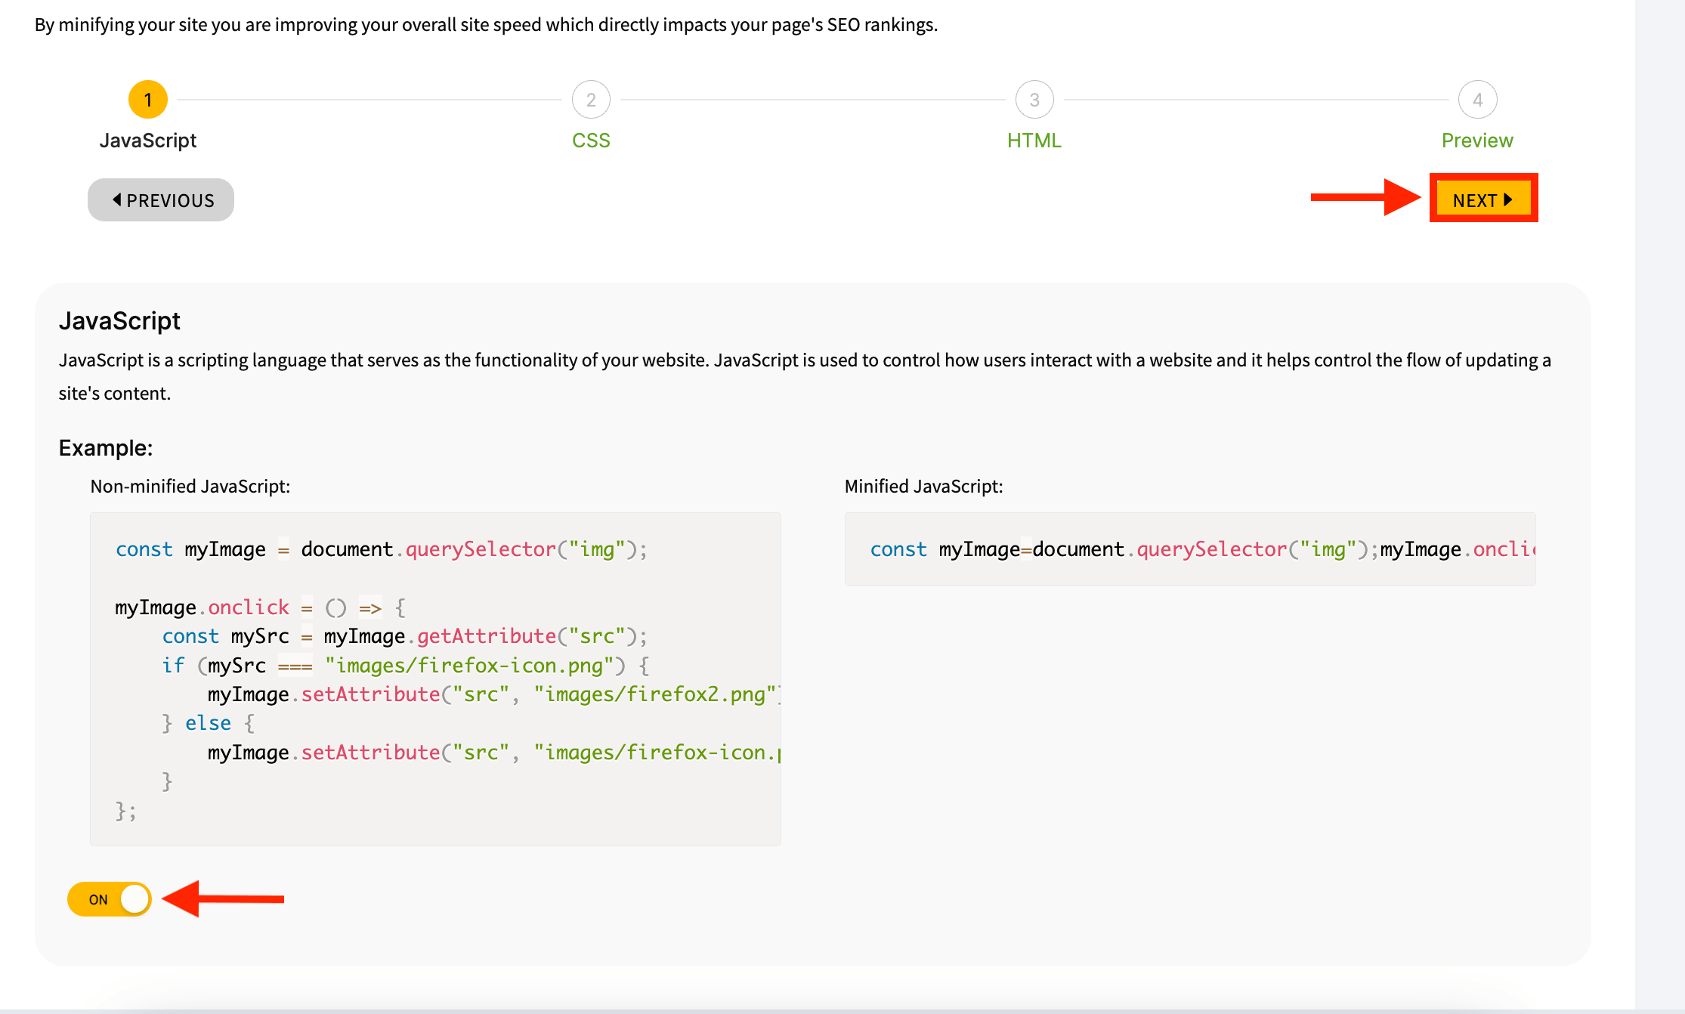Click the CSS step label
1685x1014 pixels.
tap(591, 141)
